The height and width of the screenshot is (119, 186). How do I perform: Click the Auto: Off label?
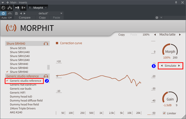pyautogui.click(x=6, y=18)
